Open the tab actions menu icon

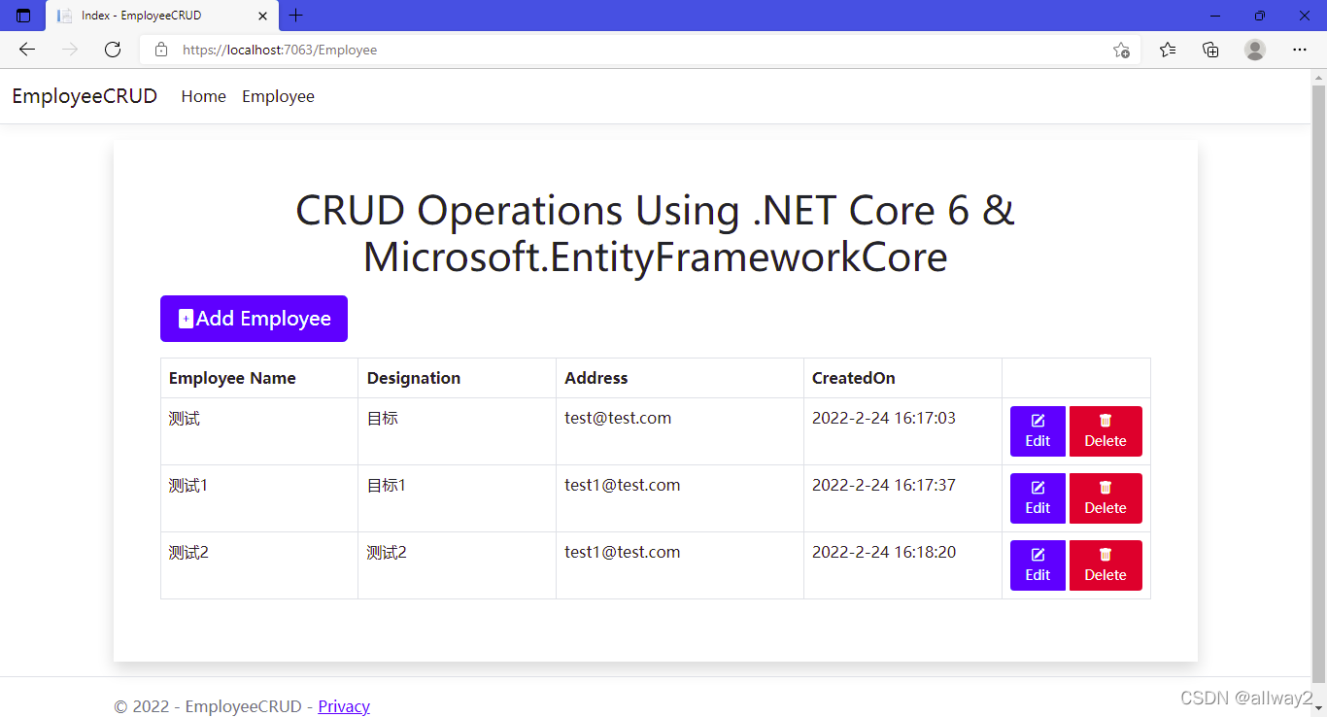[x=23, y=16]
